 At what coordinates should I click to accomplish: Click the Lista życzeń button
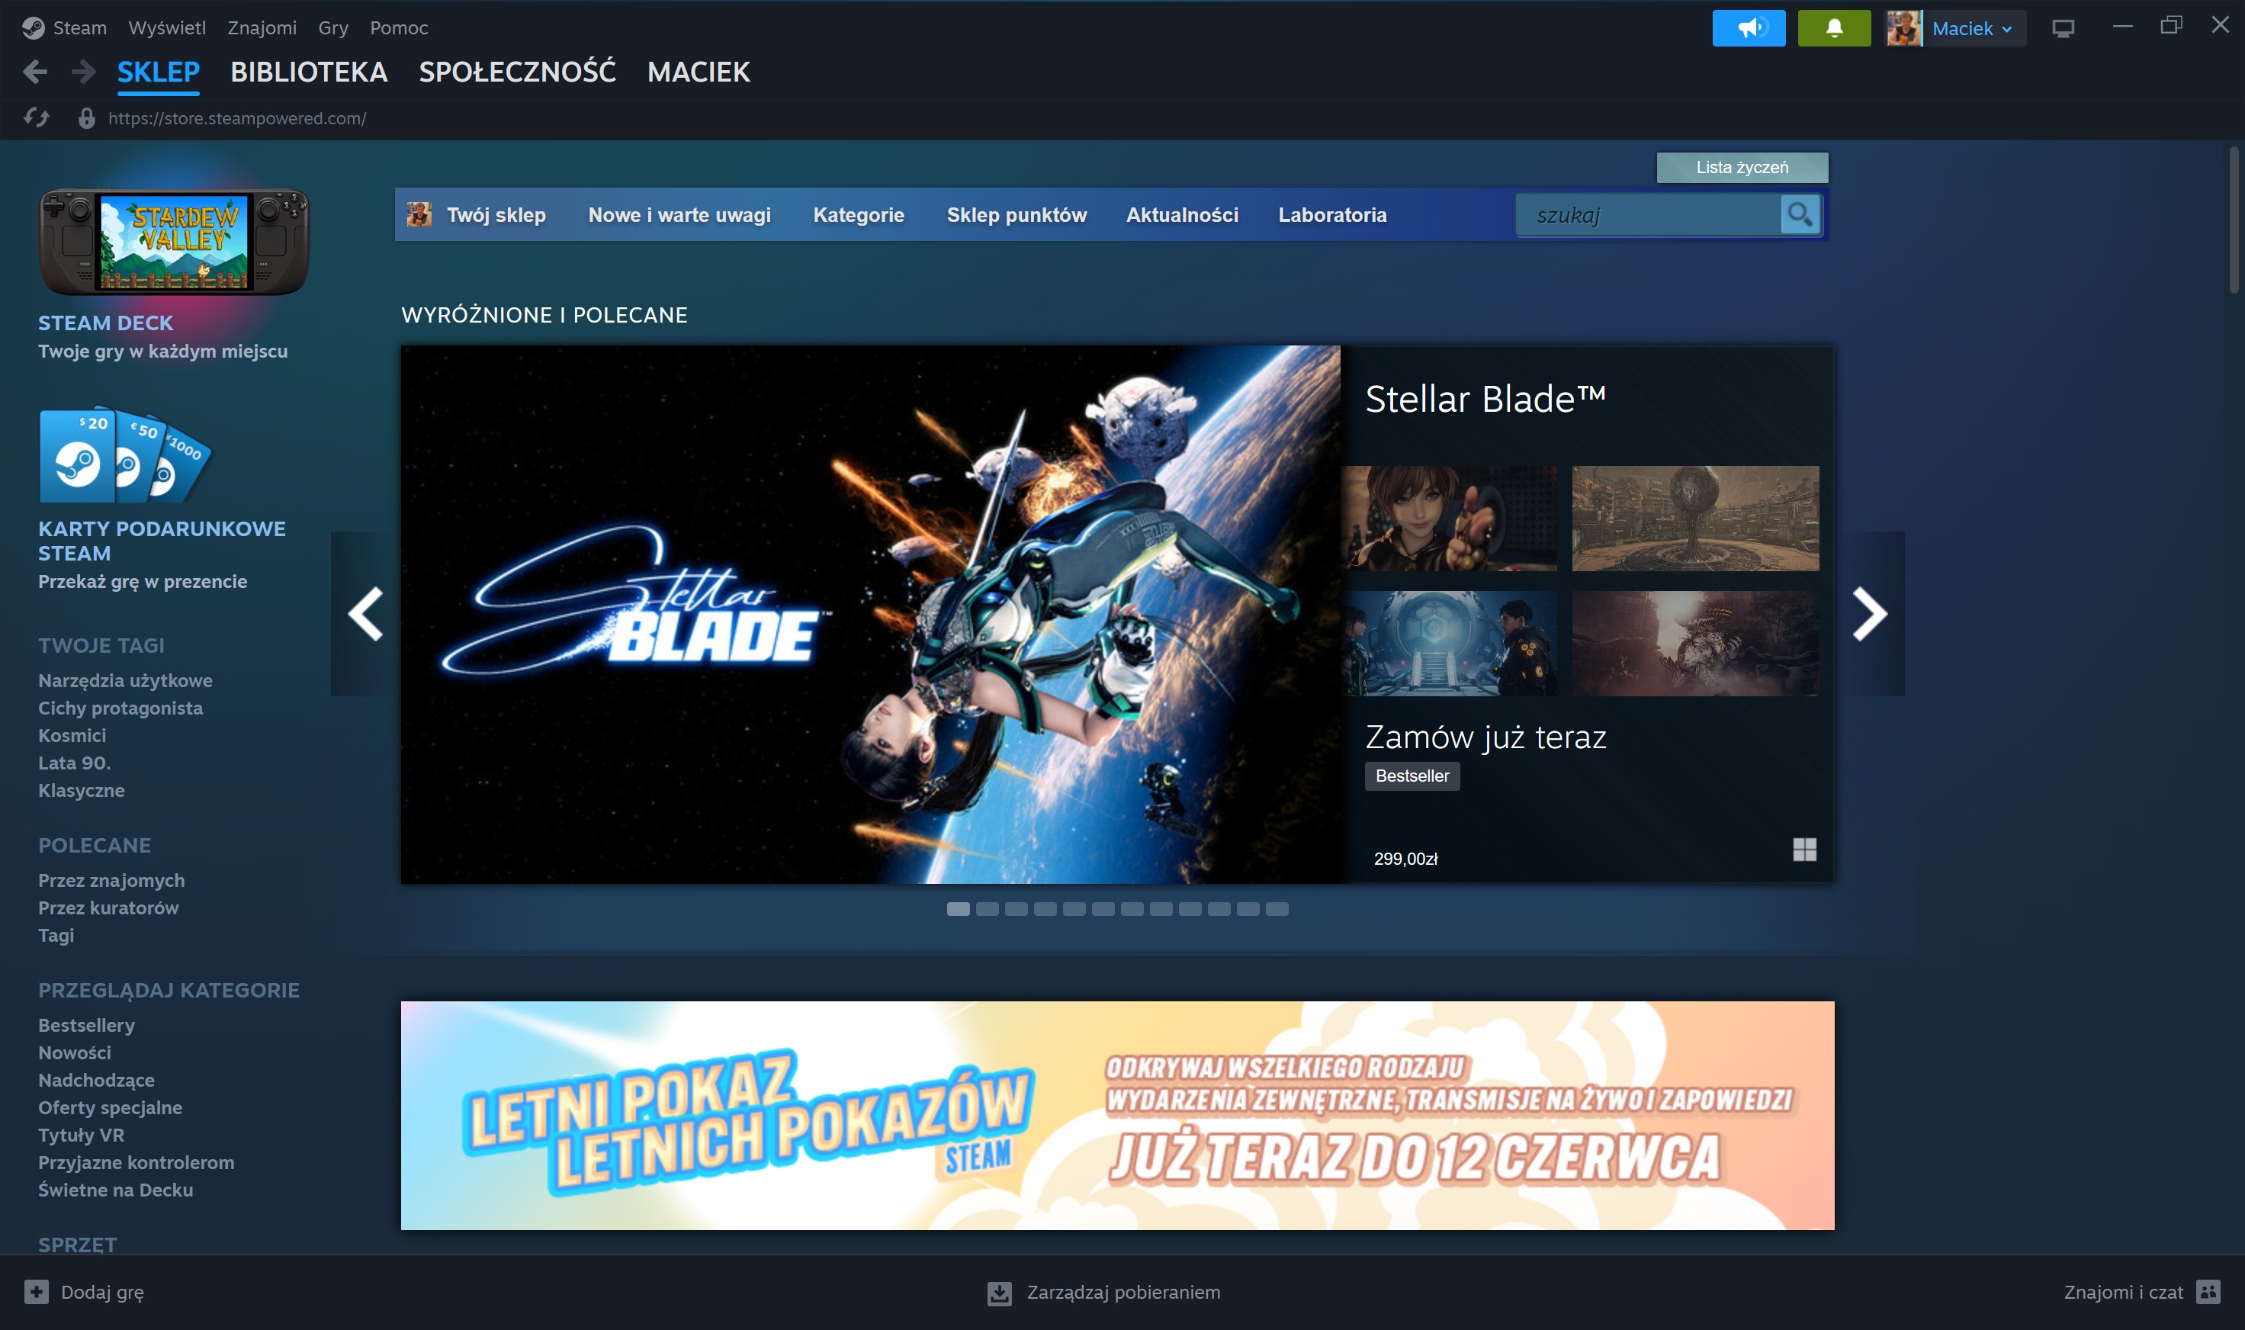click(1742, 168)
